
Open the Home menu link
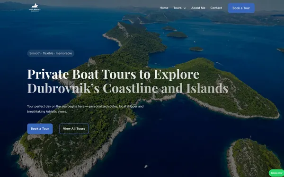click(x=164, y=8)
